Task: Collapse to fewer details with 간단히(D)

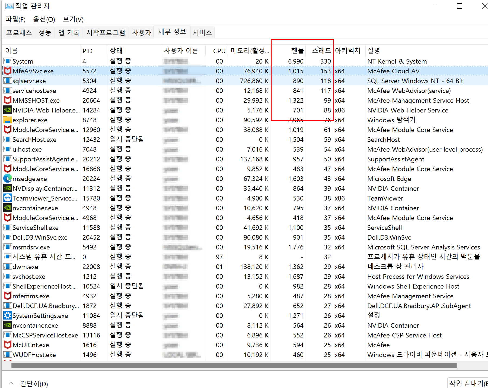Action: tap(29, 383)
